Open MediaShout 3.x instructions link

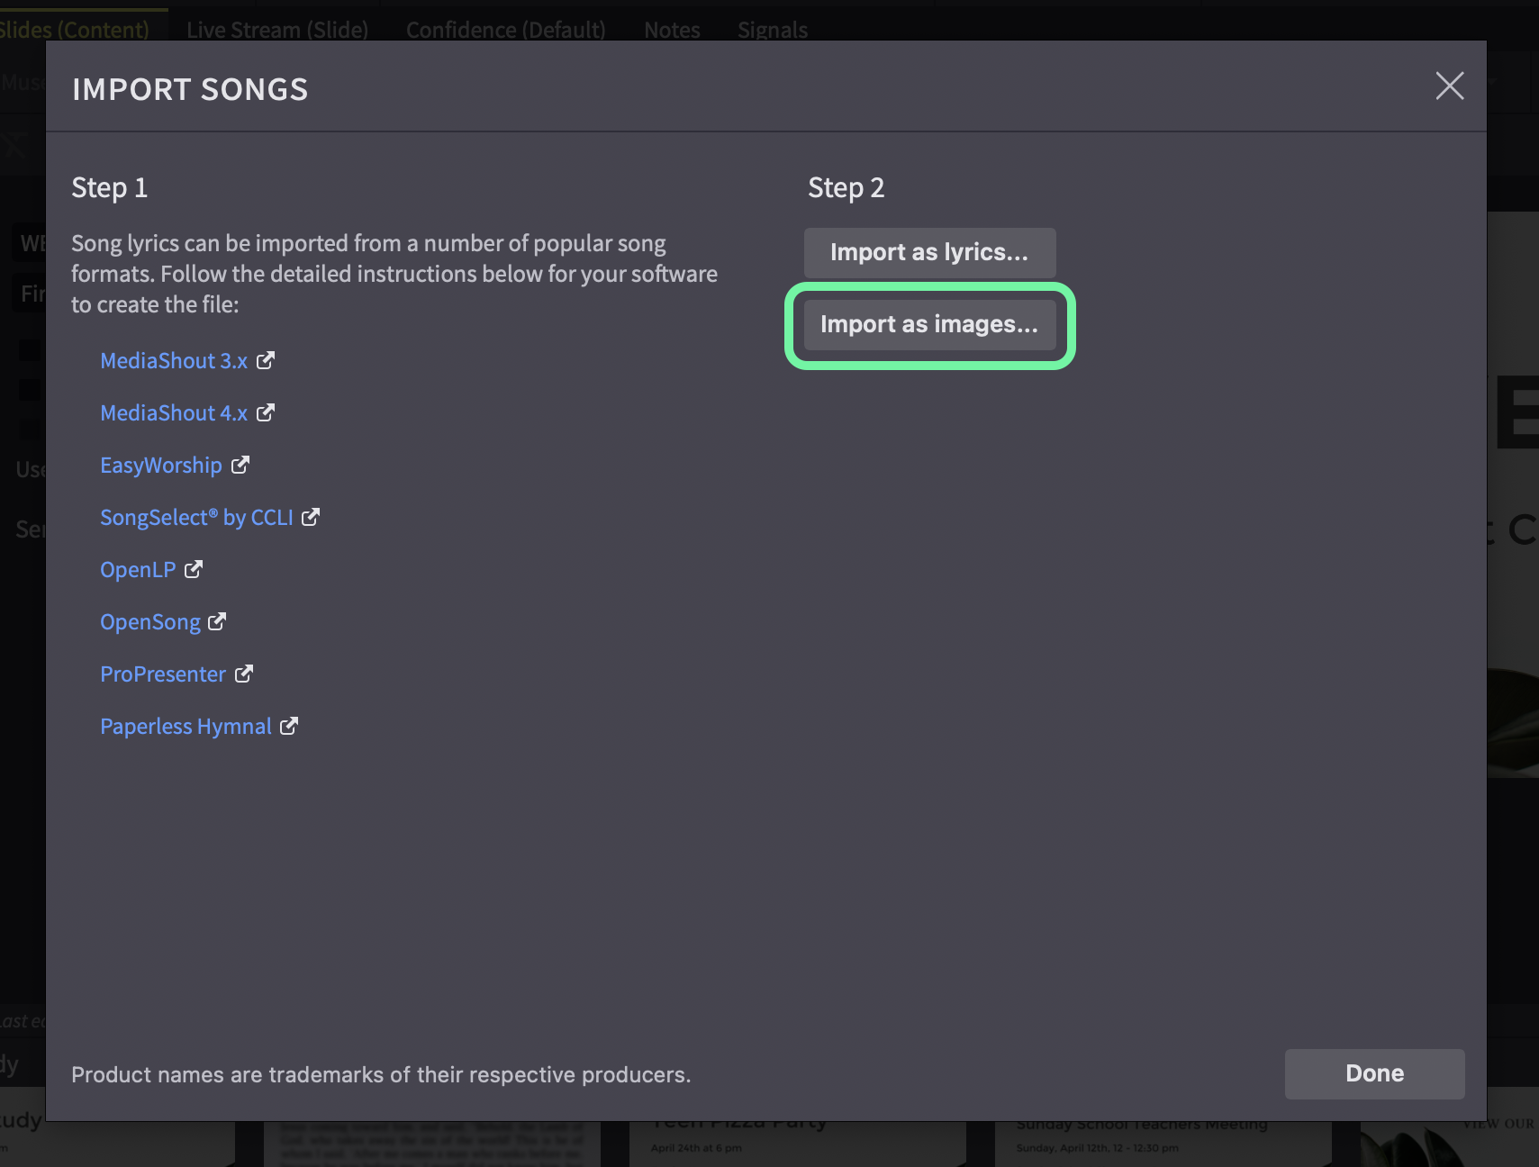(x=174, y=361)
